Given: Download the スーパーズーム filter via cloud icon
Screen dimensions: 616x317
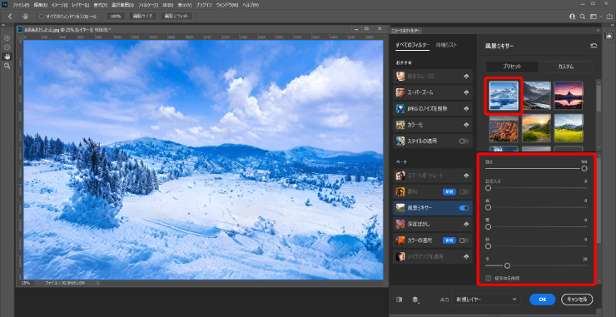Looking at the screenshot, I should [466, 92].
